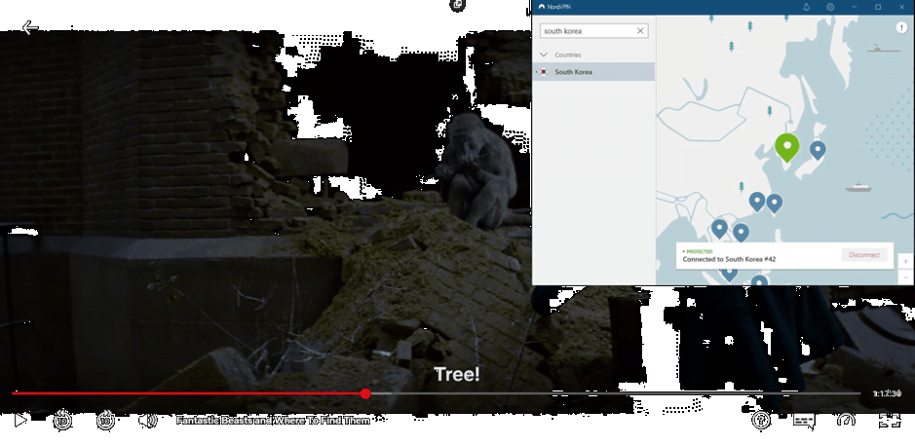
Task: Open NordVPN notifications bell
Action: [806, 7]
